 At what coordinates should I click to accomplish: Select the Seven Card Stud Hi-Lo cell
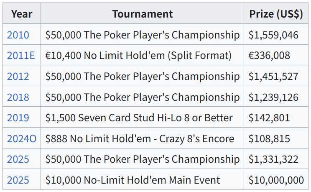(139, 118)
